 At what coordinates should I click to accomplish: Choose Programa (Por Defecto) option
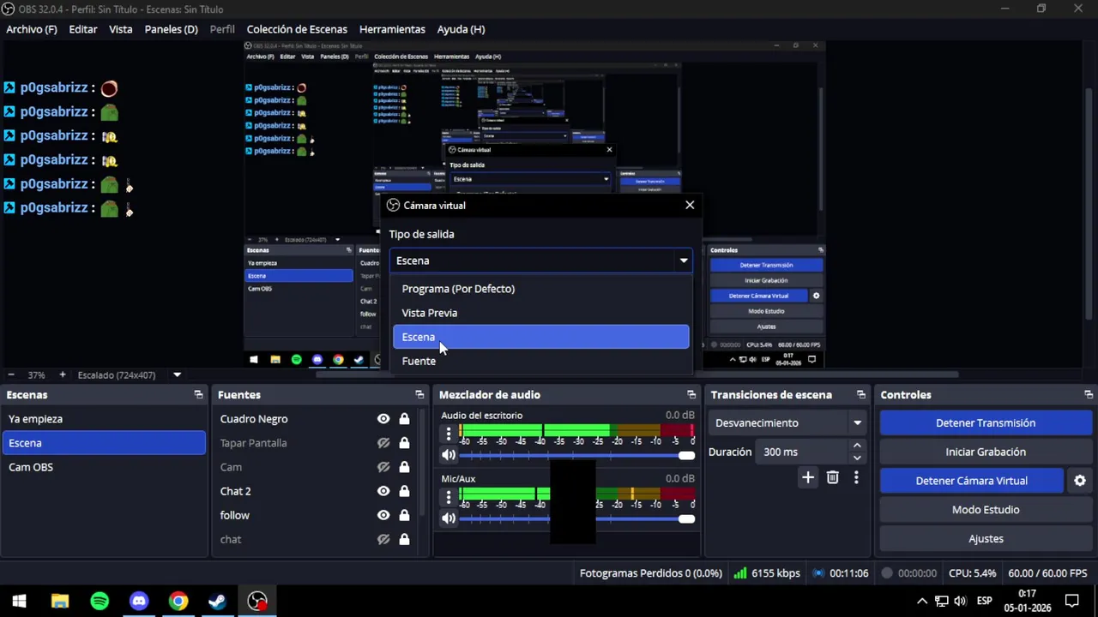[x=540, y=289]
